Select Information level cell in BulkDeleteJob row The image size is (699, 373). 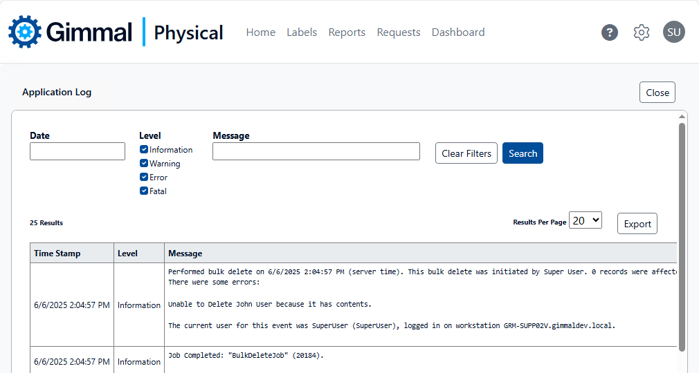point(139,361)
